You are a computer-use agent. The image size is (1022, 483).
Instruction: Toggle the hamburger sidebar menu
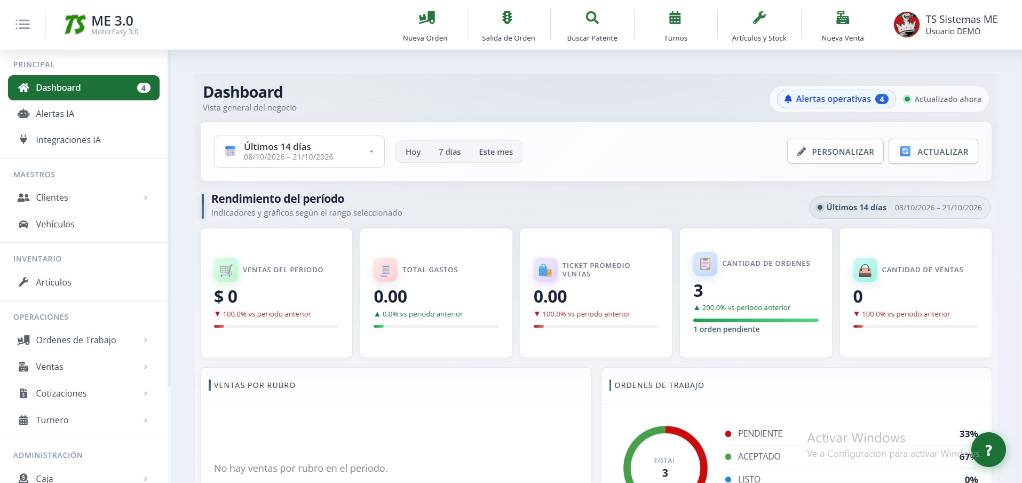coord(22,24)
